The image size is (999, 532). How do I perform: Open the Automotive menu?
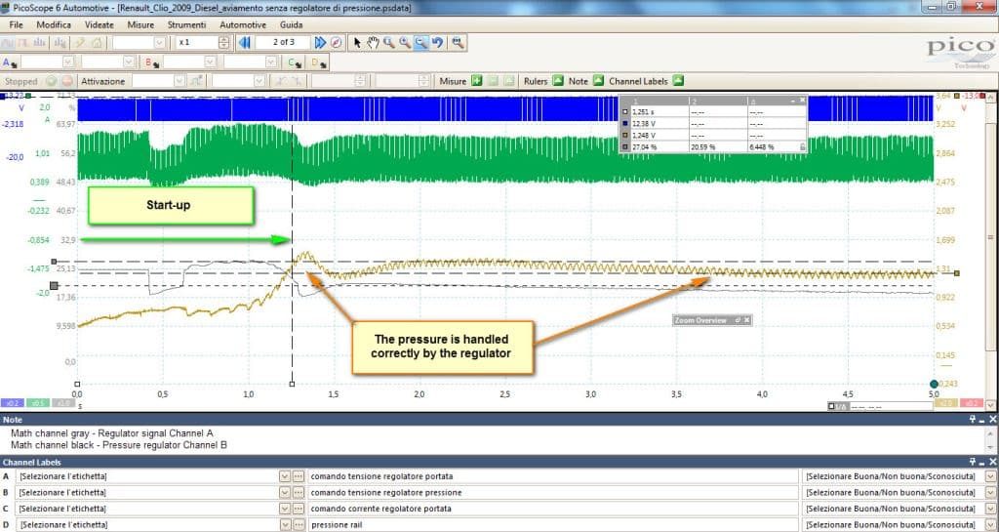[x=243, y=24]
